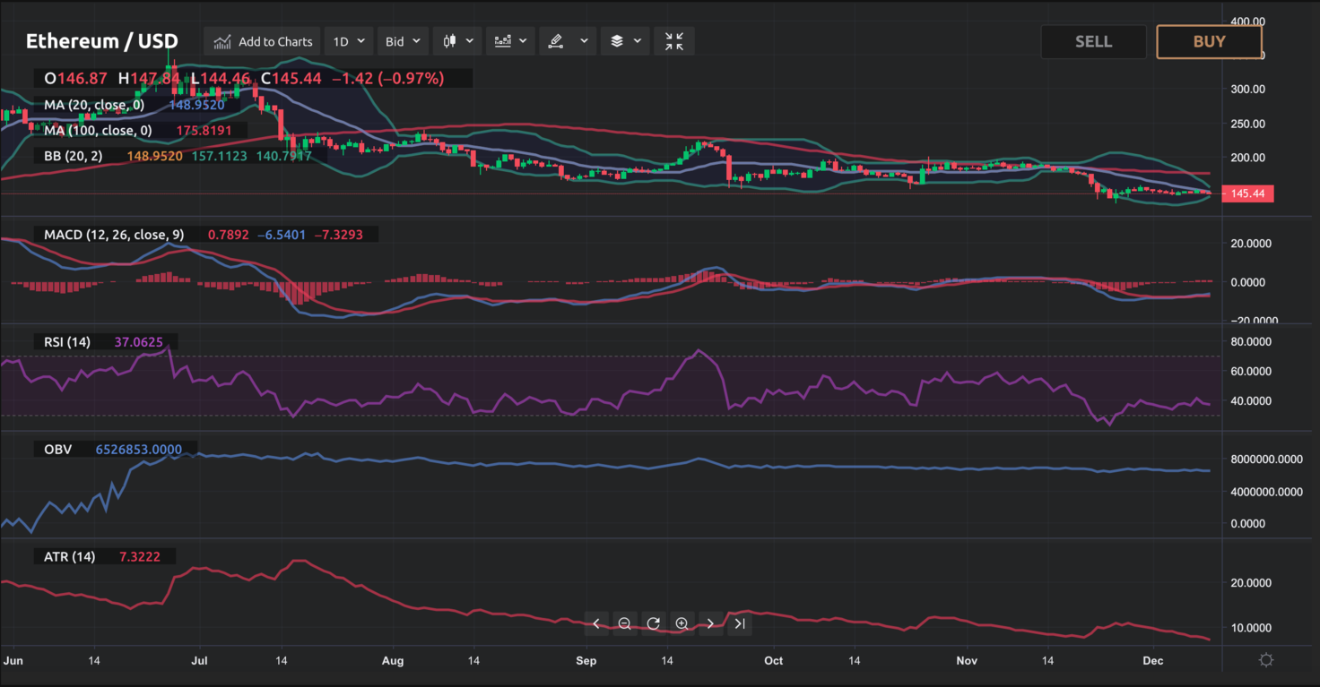The width and height of the screenshot is (1320, 687).
Task: Open the Bid price source dropdown
Action: 402,40
